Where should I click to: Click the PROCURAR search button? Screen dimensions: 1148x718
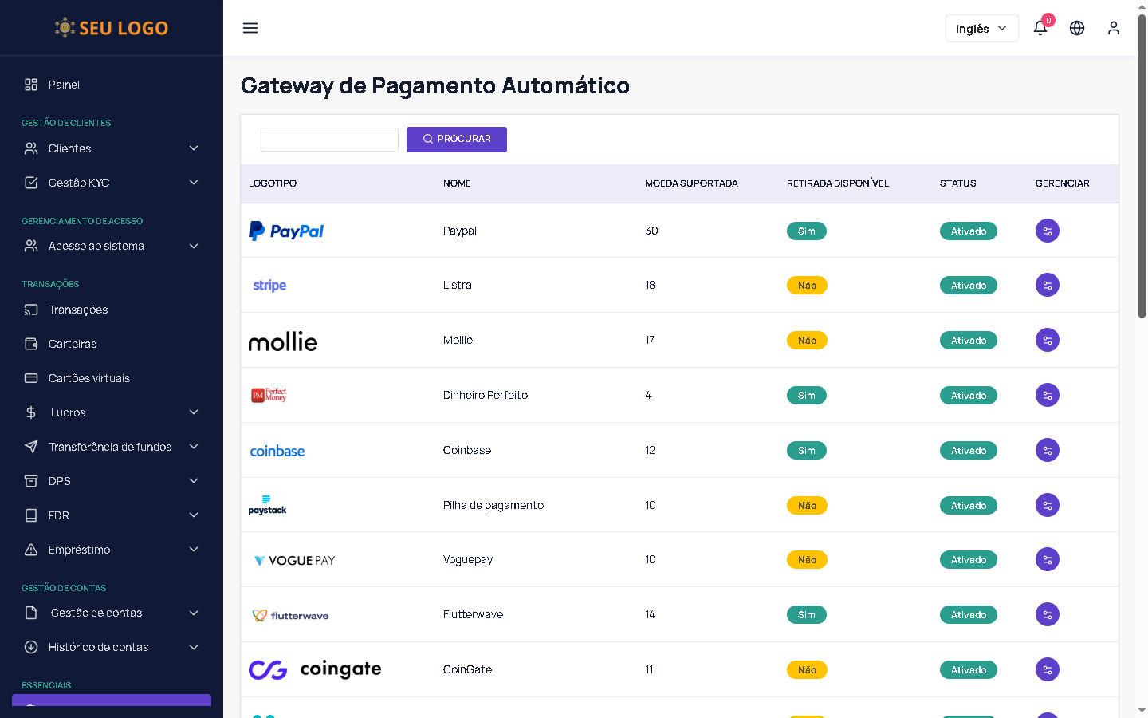pos(457,139)
